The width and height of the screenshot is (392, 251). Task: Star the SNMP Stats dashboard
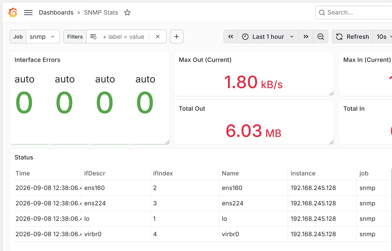pyautogui.click(x=127, y=13)
